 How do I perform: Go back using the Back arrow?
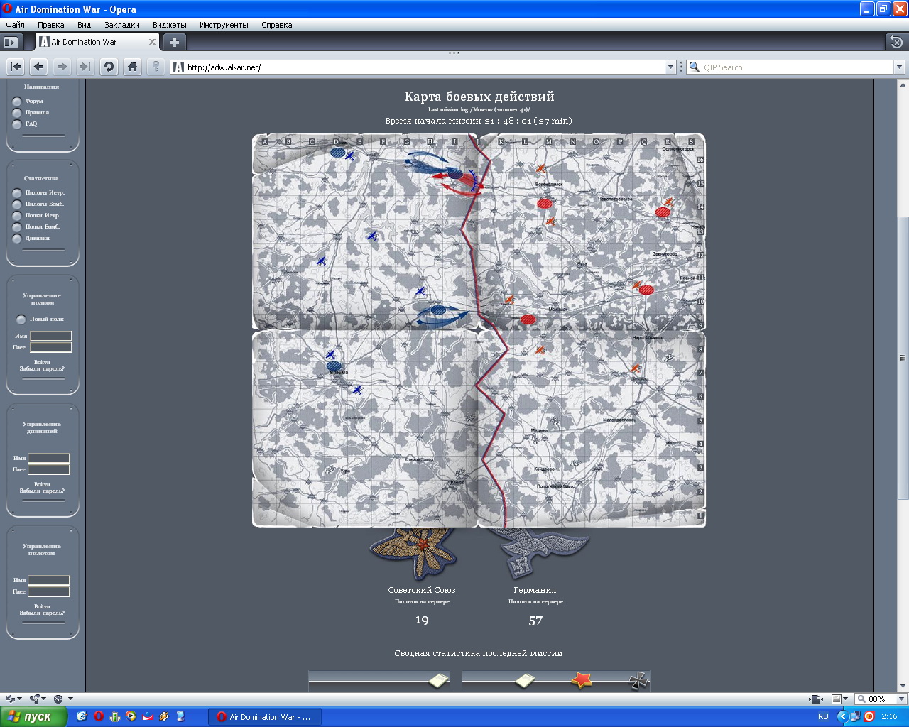(39, 67)
